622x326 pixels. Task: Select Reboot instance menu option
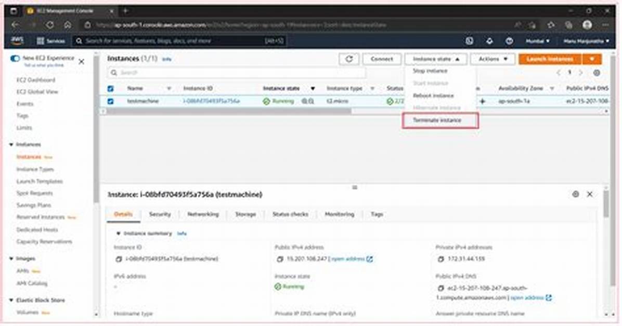point(433,96)
